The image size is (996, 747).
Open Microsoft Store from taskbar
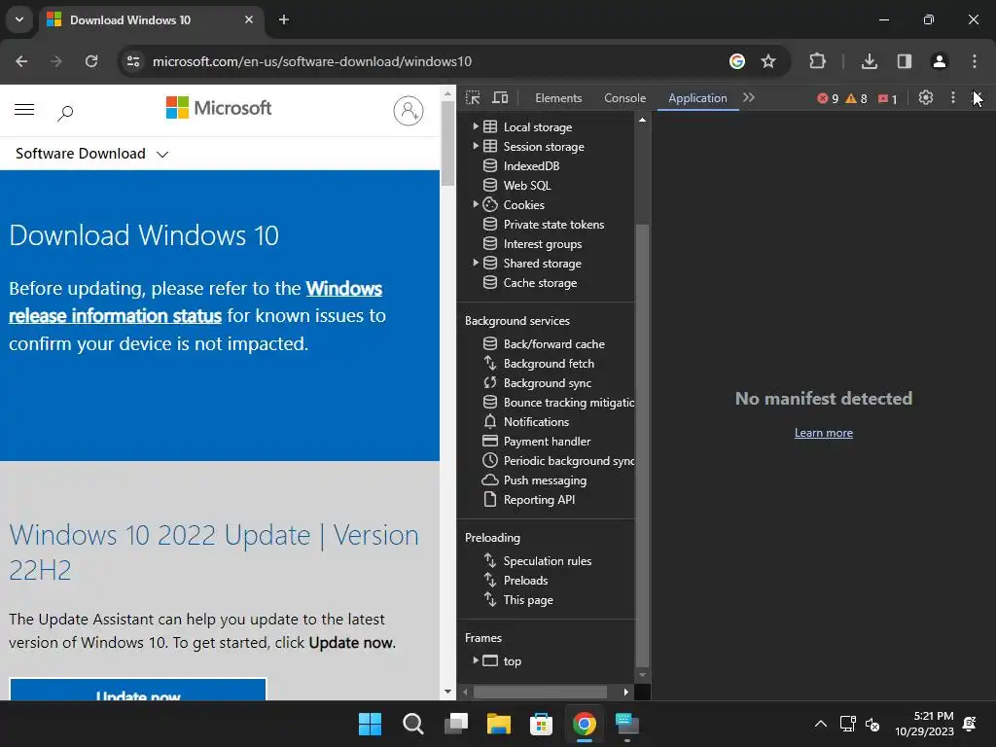[541, 724]
